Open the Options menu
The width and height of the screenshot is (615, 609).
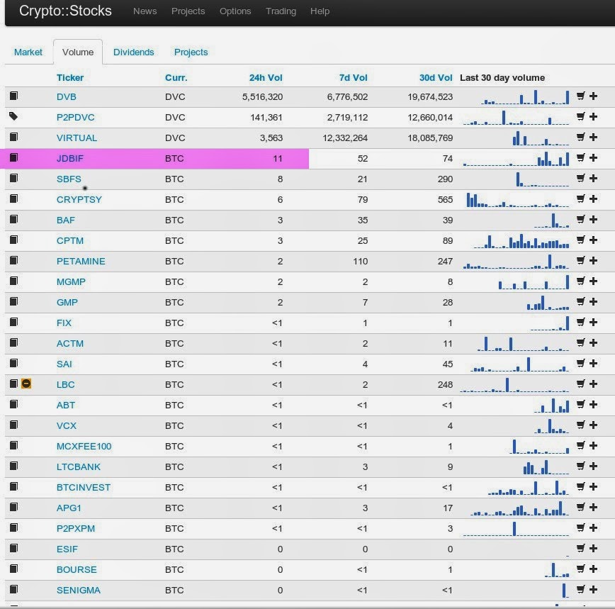tap(235, 11)
